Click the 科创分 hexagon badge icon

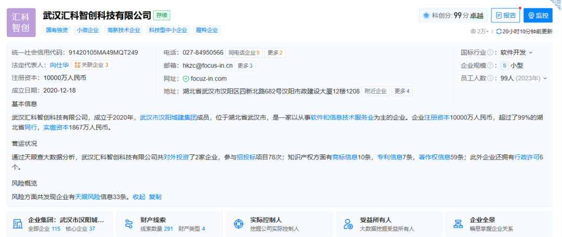coord(427,16)
